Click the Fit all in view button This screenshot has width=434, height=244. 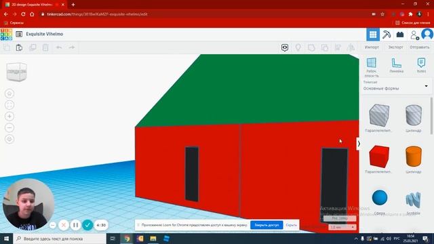[x=9, y=105]
